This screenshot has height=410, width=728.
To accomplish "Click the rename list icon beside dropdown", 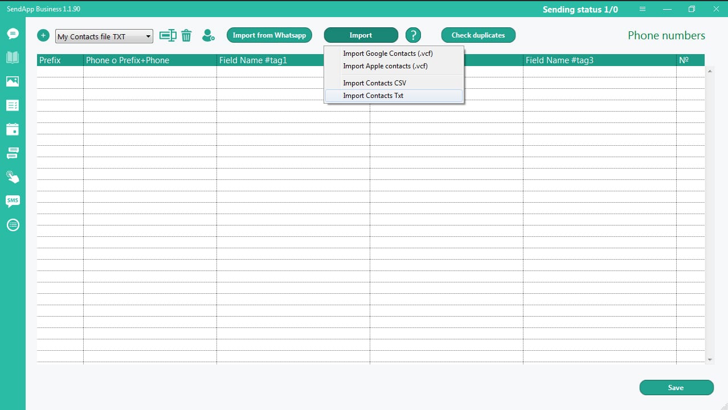I will pyautogui.click(x=167, y=35).
